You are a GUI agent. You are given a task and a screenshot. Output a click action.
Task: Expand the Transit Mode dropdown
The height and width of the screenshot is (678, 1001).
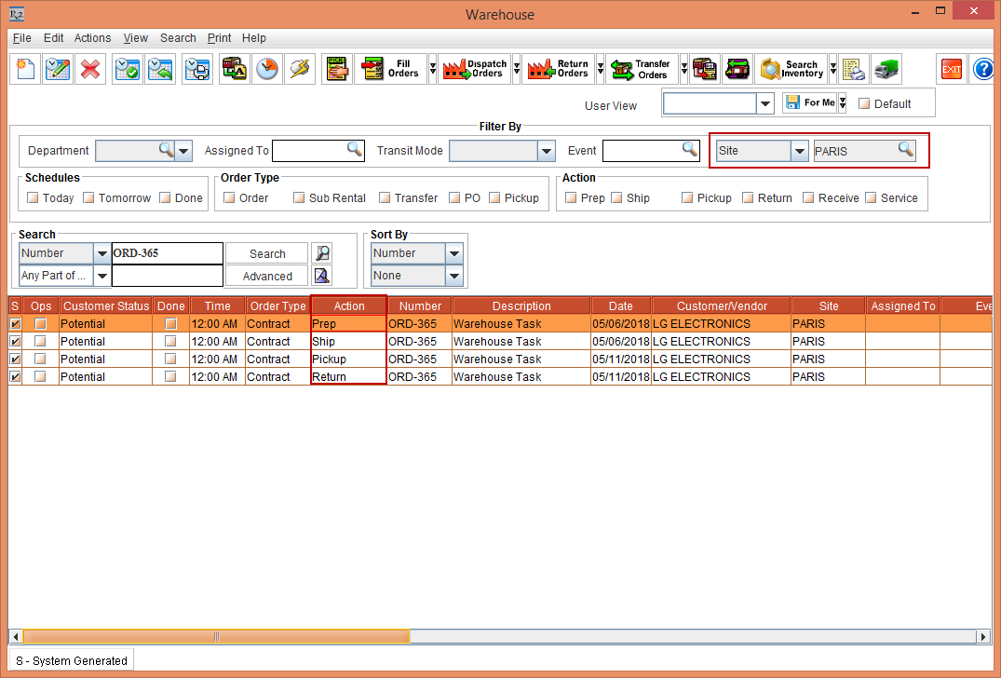tap(546, 151)
